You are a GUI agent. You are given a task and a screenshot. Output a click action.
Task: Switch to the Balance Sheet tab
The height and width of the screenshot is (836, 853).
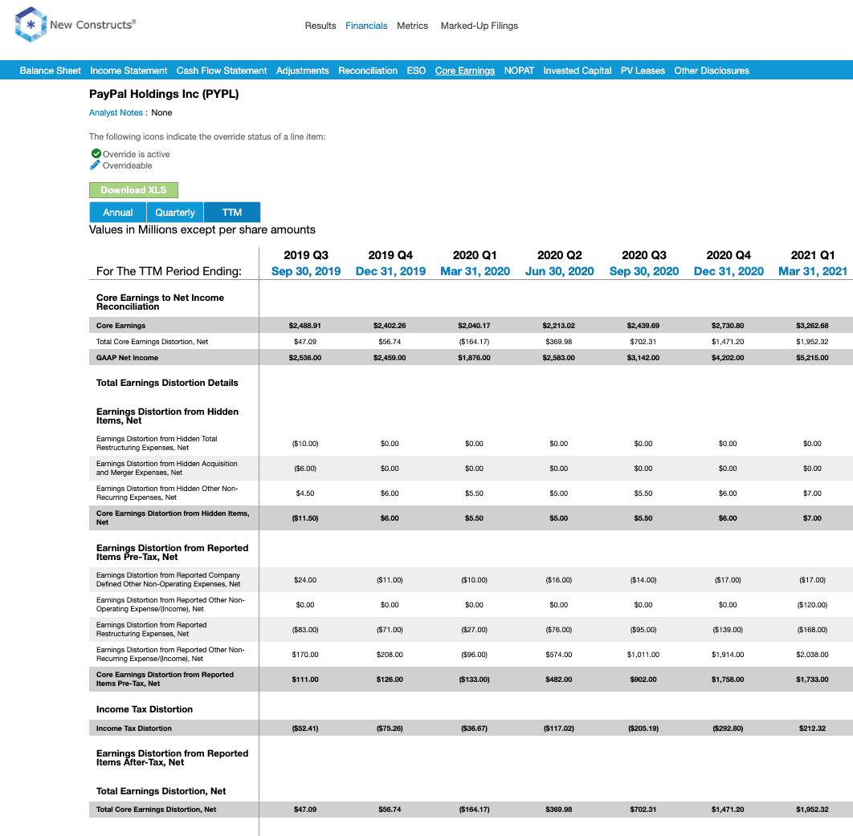coord(50,71)
